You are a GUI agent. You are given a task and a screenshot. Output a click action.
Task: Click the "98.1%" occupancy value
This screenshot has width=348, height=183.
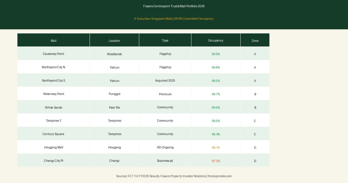(216, 148)
